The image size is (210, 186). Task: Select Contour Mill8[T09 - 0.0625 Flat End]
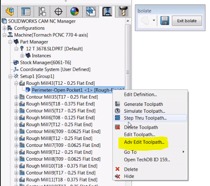63,159
